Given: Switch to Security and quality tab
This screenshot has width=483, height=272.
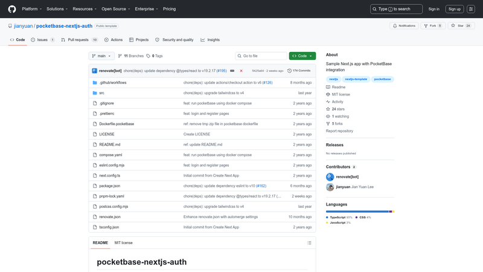Looking at the screenshot, I should coord(174,40).
